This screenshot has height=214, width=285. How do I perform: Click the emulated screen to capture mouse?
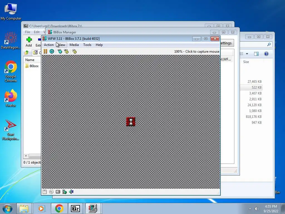coord(131,121)
